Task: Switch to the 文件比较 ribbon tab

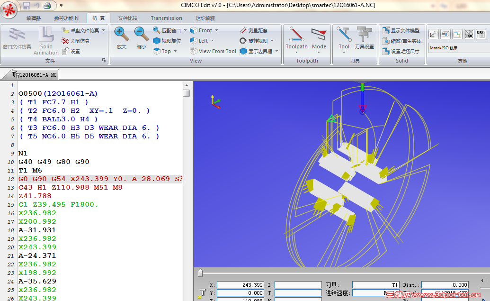Action: click(128, 18)
